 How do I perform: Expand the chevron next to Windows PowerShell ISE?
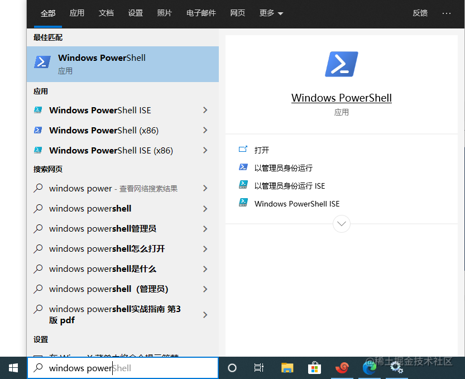click(205, 110)
